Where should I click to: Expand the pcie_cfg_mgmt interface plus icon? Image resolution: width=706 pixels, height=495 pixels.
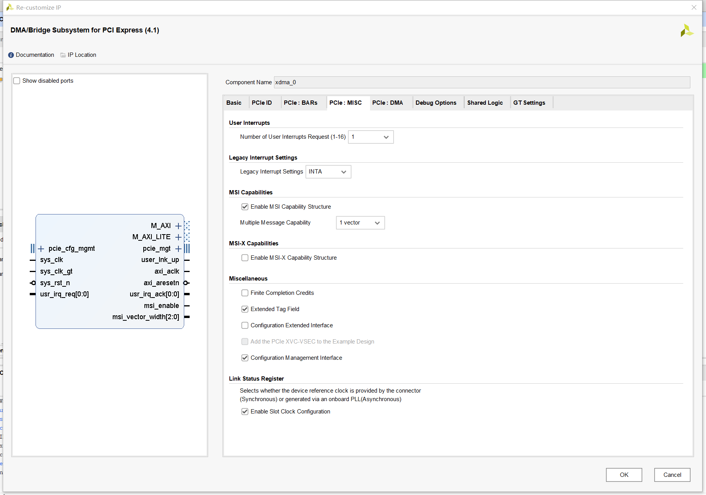point(41,248)
